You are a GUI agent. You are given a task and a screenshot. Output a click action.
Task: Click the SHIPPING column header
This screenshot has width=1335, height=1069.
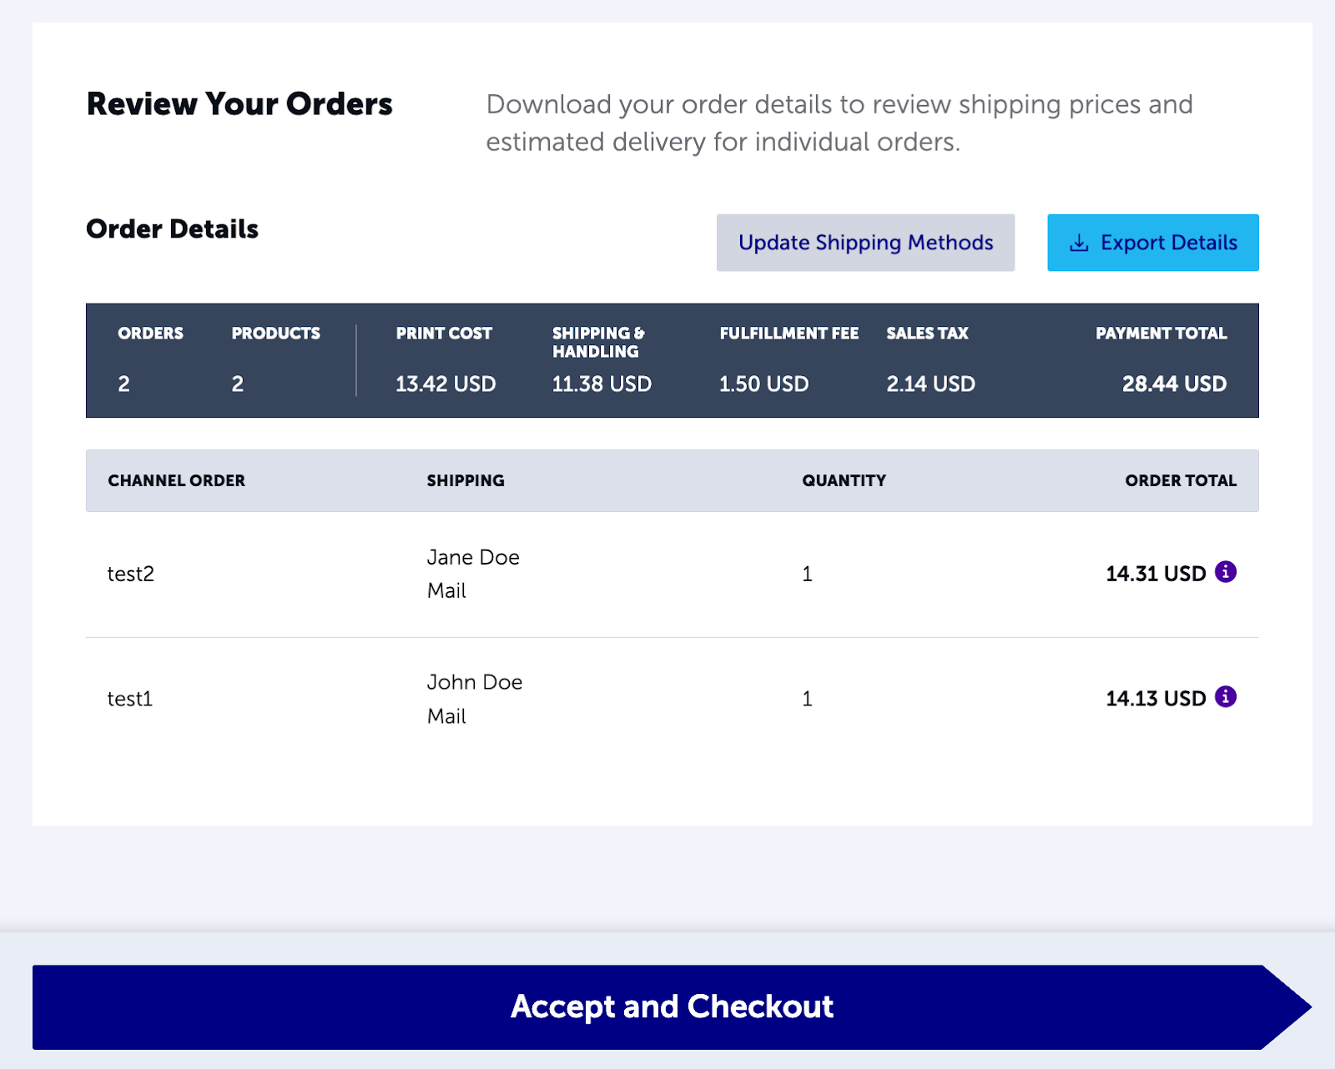pos(466,480)
